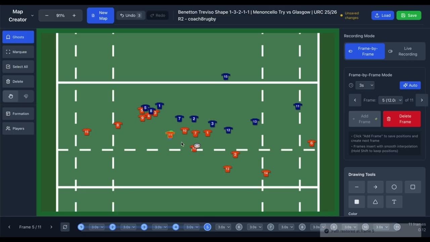The width and height of the screenshot is (430, 242).
Task: Jump to frame 7 on the timeline
Action: [270, 227]
